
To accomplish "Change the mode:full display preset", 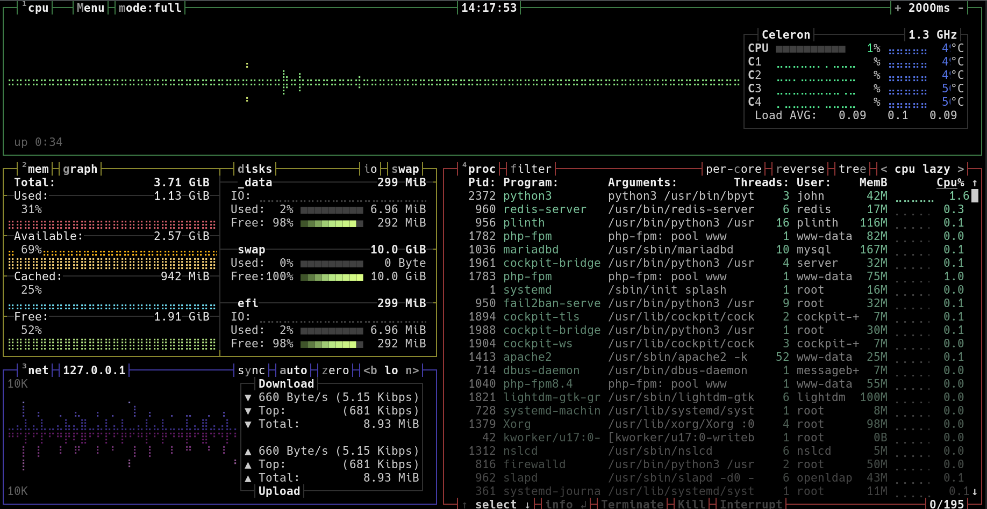I will point(149,8).
